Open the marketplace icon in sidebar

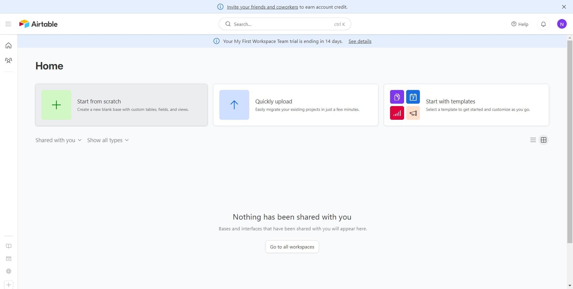(9, 259)
